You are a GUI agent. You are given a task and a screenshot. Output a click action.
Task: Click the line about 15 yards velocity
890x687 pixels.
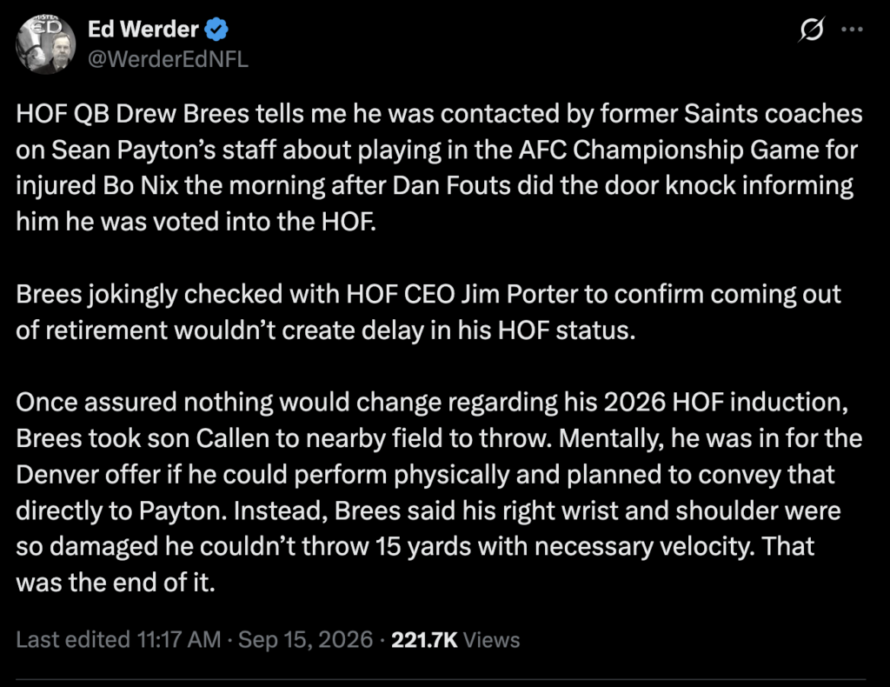pos(415,546)
